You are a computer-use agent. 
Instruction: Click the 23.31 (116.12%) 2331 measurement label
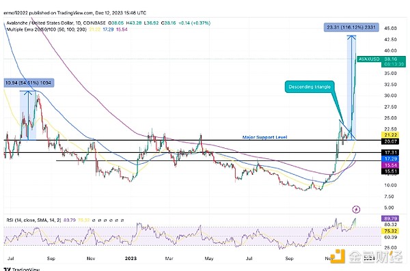point(351,27)
